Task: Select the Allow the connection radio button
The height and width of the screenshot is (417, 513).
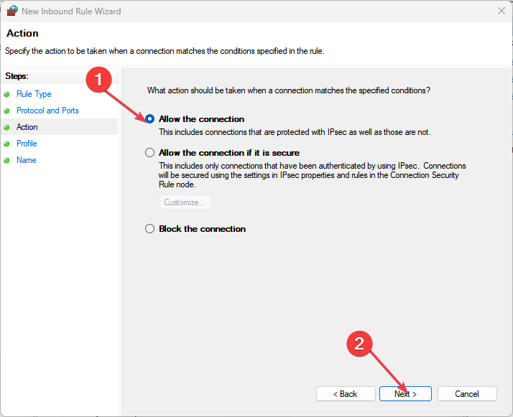Action: (x=149, y=119)
